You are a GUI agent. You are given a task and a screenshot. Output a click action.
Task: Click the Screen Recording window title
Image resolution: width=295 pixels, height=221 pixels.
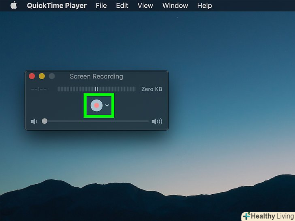[x=96, y=76]
